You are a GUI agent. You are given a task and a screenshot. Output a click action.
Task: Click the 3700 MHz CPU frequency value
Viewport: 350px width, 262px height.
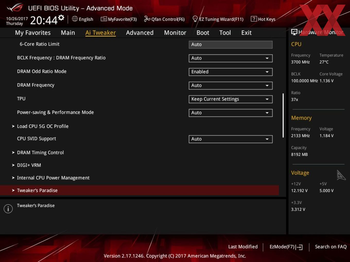[x=300, y=62]
